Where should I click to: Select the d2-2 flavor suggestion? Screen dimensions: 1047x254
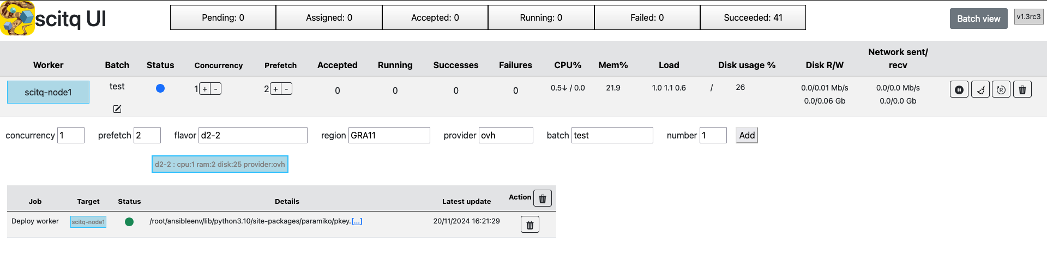point(220,164)
